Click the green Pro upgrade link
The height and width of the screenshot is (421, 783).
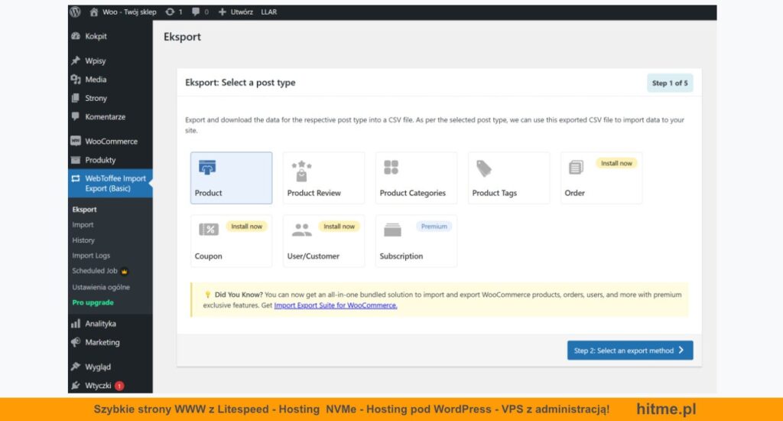(93, 302)
